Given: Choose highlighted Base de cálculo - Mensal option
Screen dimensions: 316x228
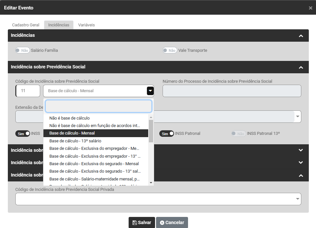Looking at the screenshot, I should (x=96, y=133).
